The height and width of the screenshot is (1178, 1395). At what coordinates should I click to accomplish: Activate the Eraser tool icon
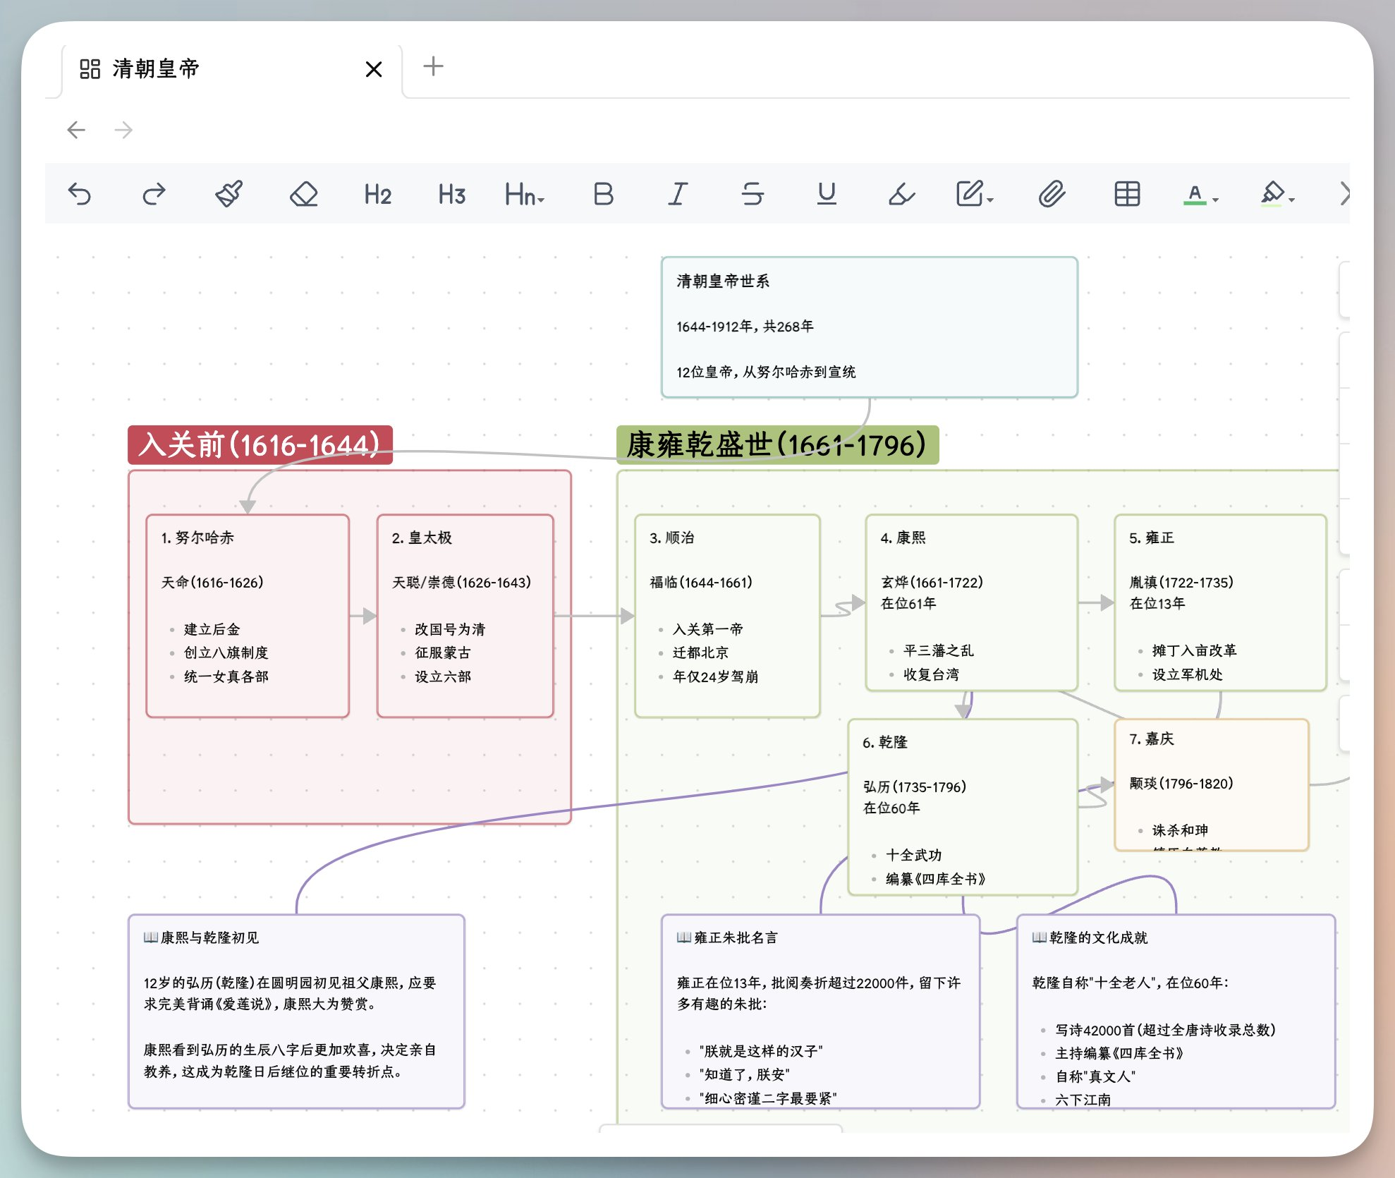click(304, 194)
